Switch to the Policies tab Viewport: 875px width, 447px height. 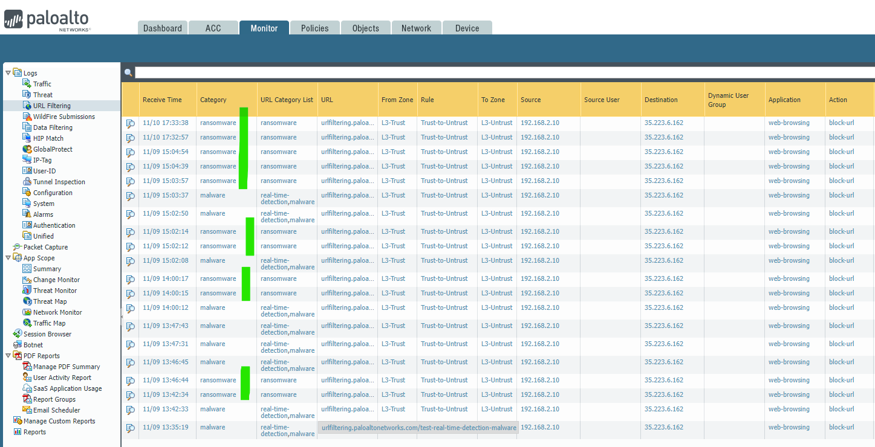(x=314, y=27)
